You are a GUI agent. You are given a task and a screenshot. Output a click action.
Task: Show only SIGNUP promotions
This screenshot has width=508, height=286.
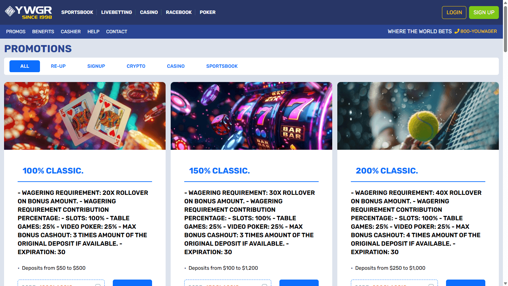tap(96, 66)
